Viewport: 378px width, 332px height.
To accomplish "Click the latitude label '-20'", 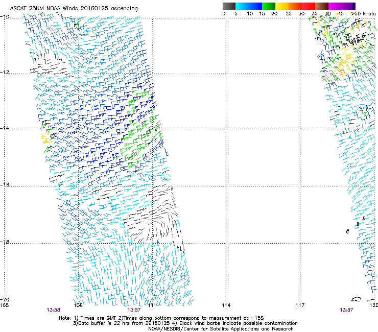I will 5,299.
